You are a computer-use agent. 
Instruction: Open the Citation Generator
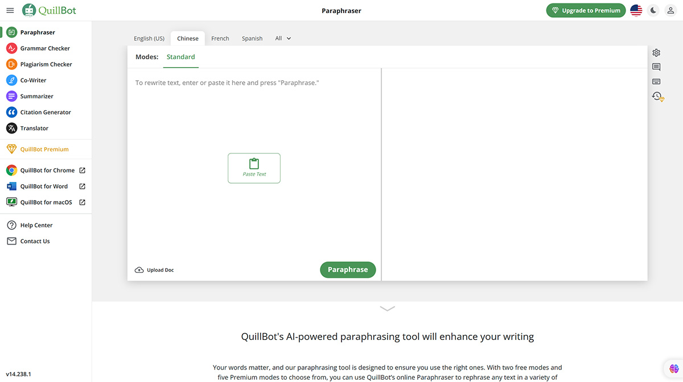46,112
